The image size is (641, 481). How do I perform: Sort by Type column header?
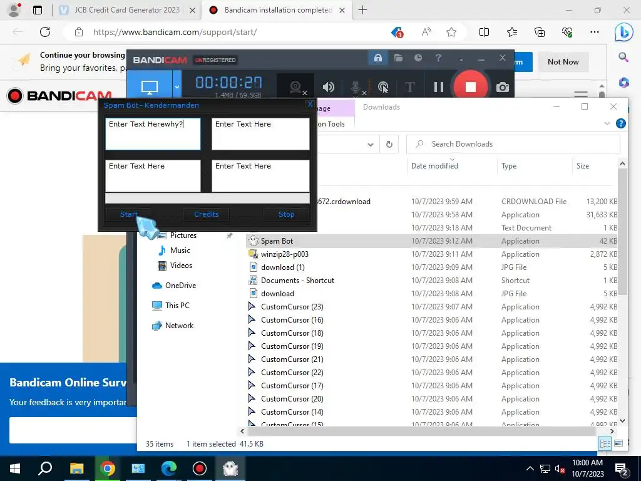(509, 165)
